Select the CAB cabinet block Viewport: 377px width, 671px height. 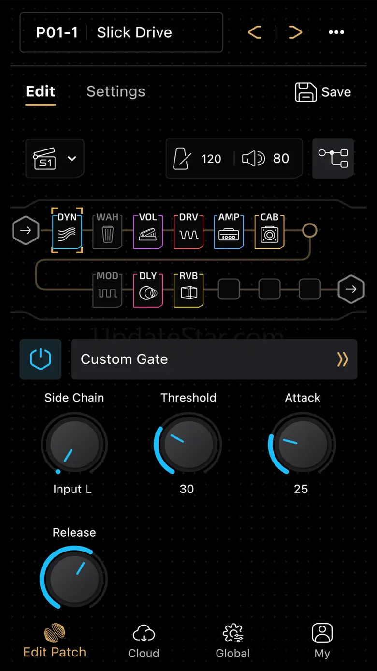pyautogui.click(x=270, y=231)
